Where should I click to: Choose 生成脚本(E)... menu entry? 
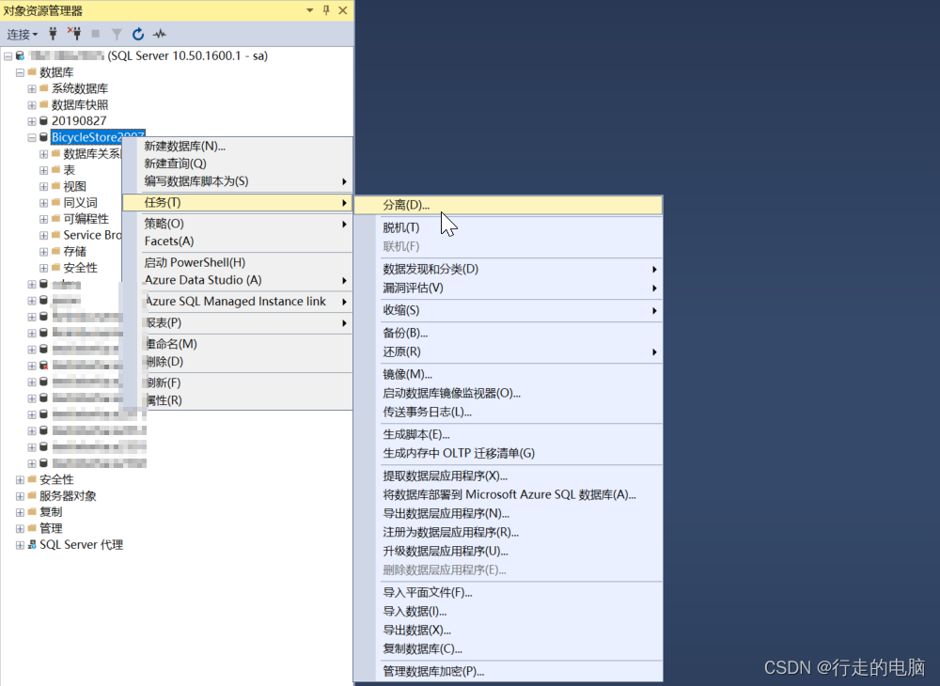pyautogui.click(x=509, y=435)
